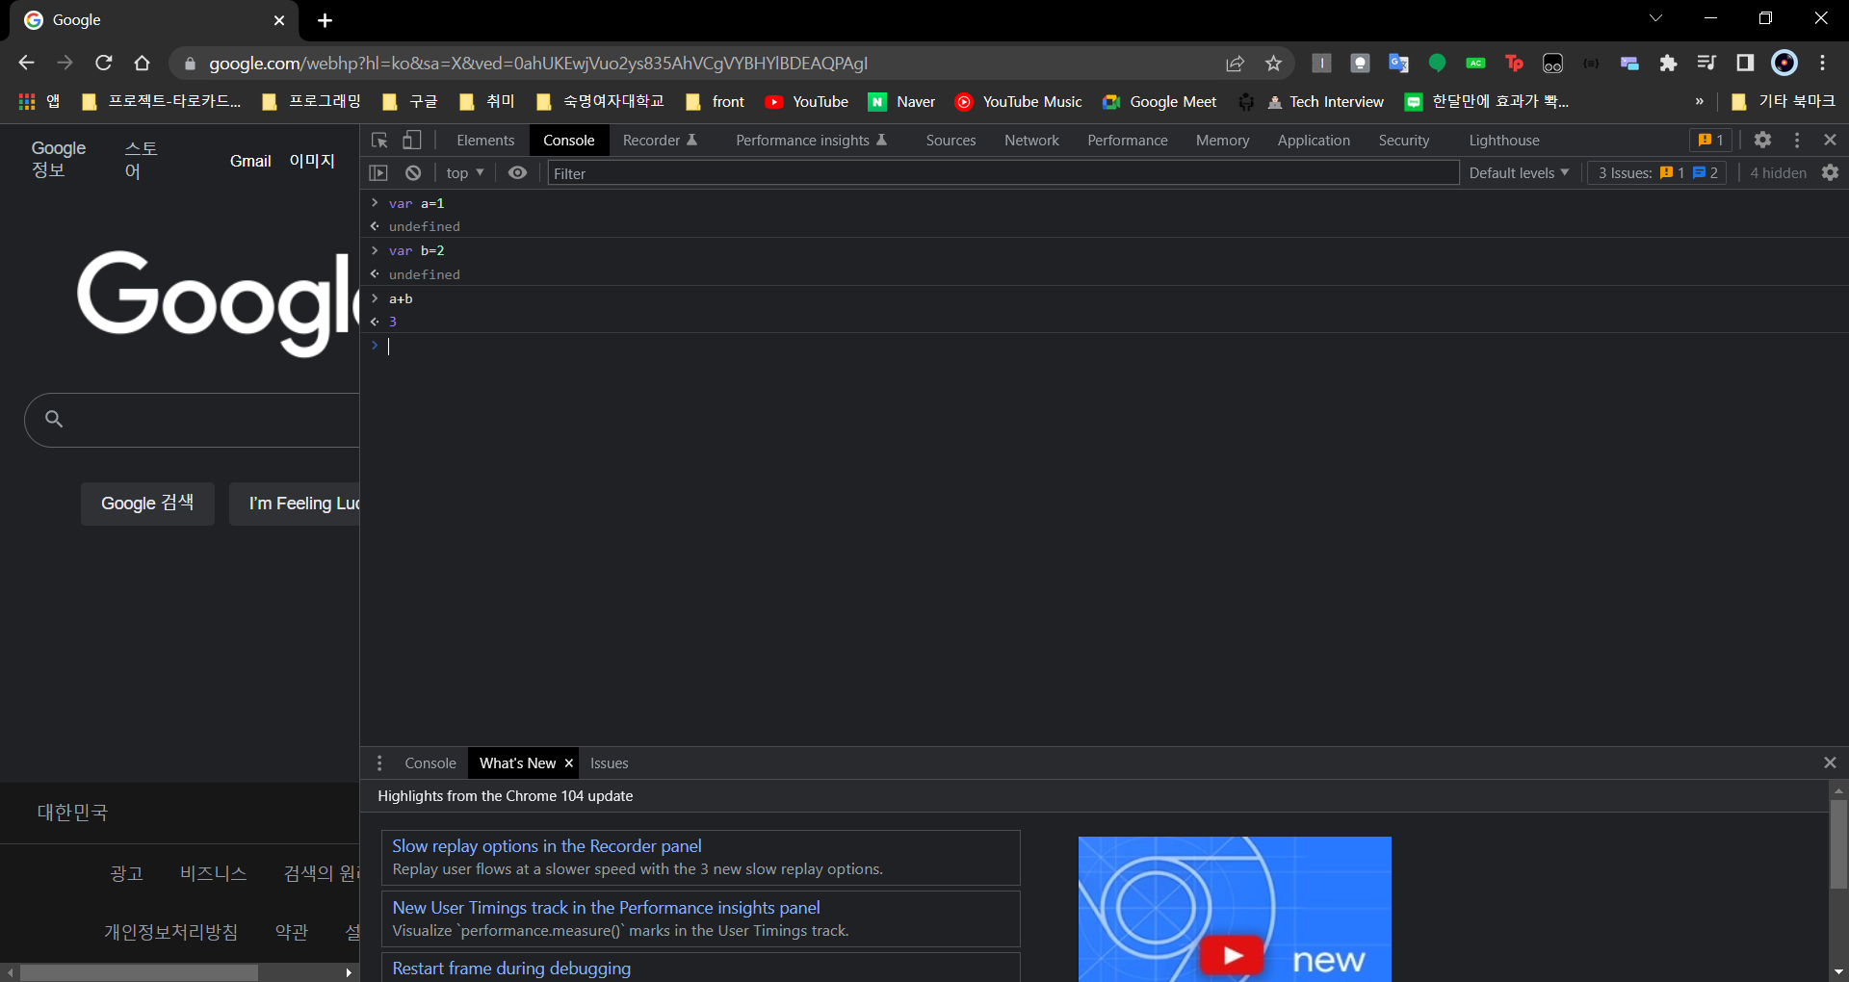The height and width of the screenshot is (982, 1849).
Task: Switch to the drawer Issues tab
Action: point(609,763)
